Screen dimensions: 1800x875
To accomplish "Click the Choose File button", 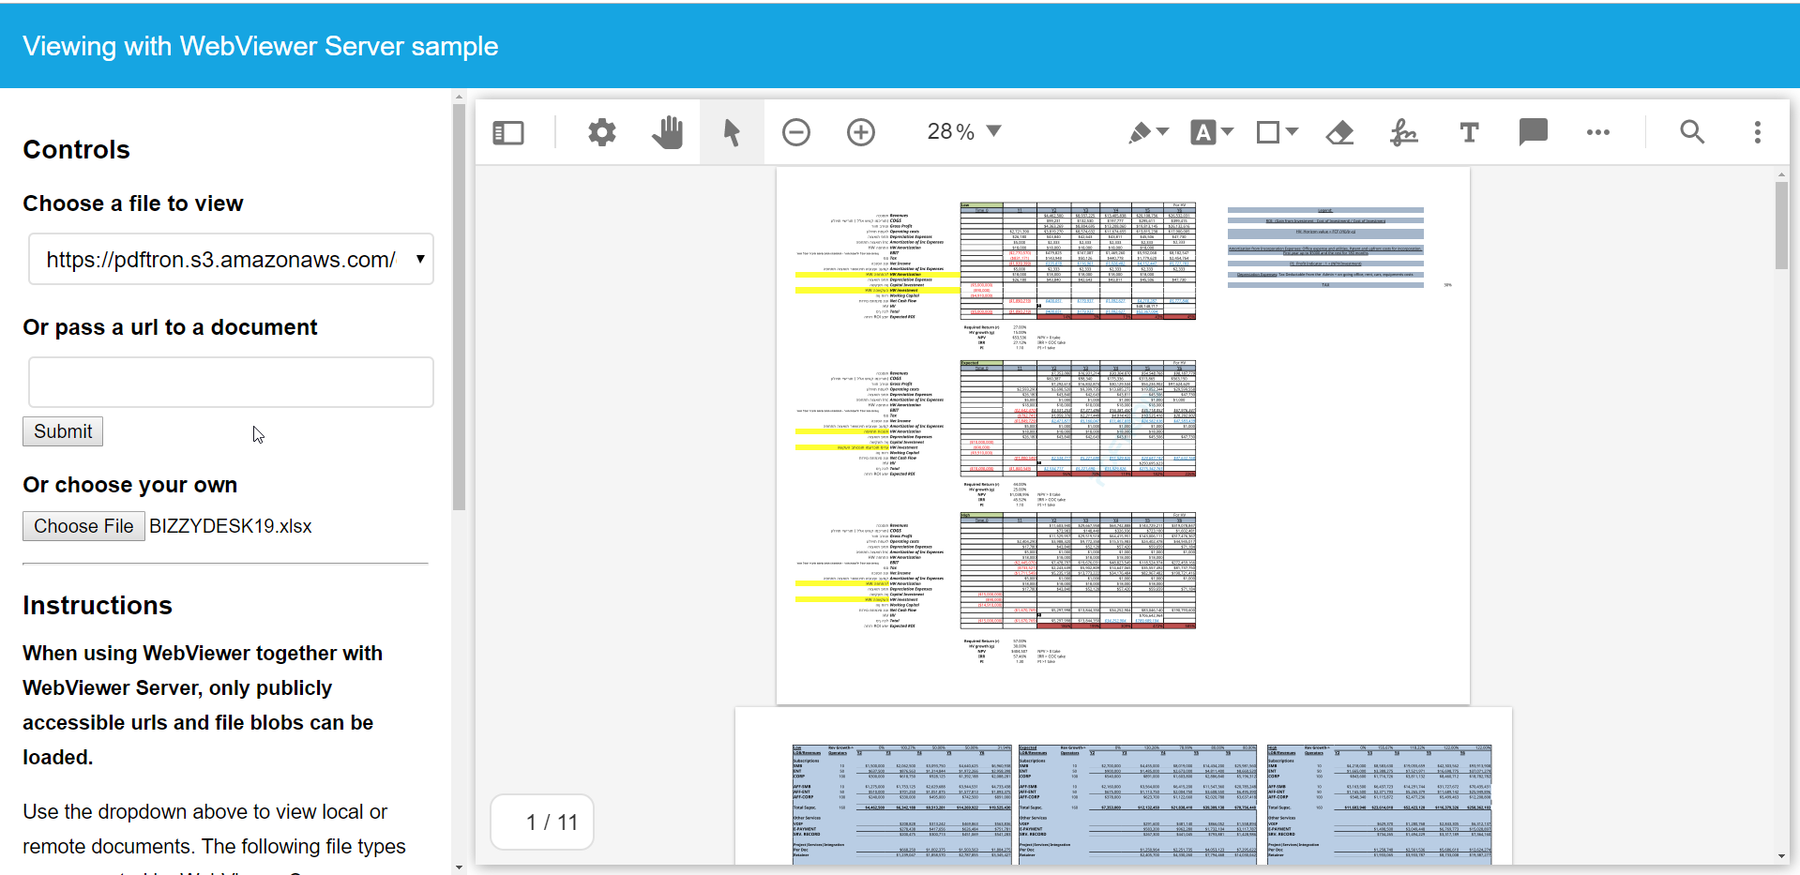I will coord(83,526).
